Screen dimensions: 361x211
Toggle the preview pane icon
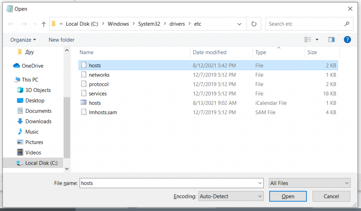click(331, 40)
